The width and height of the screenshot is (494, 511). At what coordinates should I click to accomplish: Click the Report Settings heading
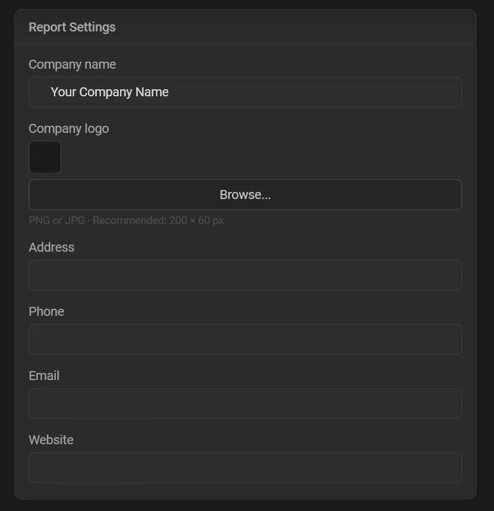(x=72, y=27)
